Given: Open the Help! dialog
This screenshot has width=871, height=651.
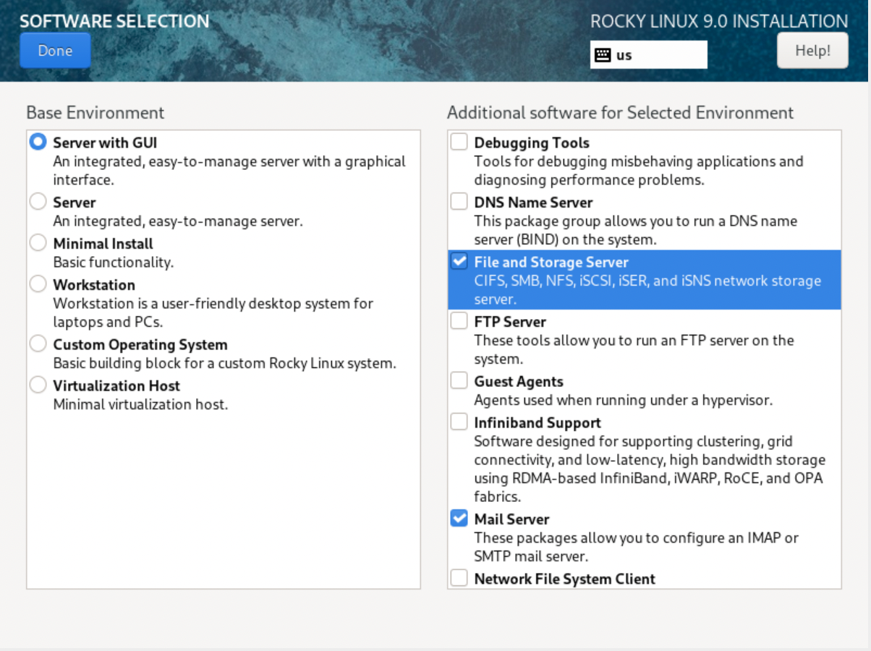Looking at the screenshot, I should pos(812,51).
